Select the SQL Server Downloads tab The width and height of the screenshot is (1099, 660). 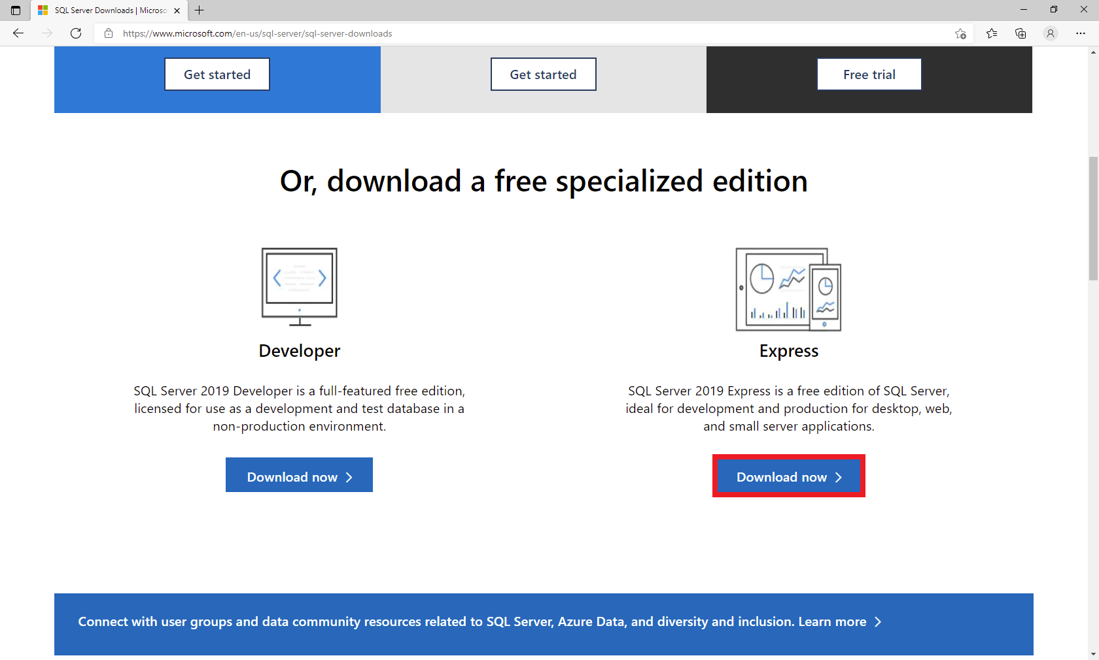(110, 10)
